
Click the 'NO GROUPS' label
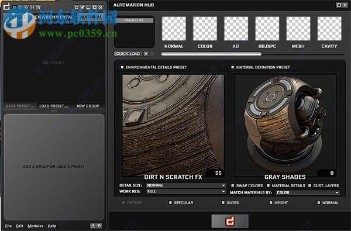pos(54,63)
